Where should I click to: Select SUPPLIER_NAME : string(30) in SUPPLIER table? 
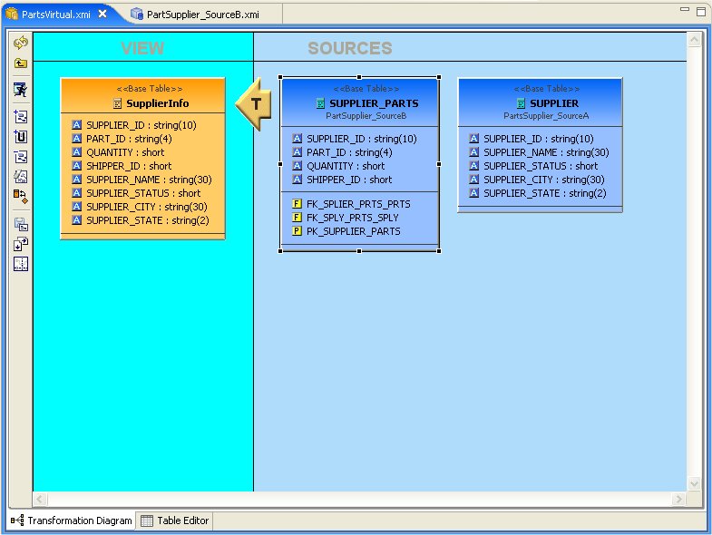546,152
